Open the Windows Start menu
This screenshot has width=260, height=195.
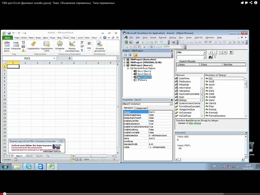[x=5, y=167]
